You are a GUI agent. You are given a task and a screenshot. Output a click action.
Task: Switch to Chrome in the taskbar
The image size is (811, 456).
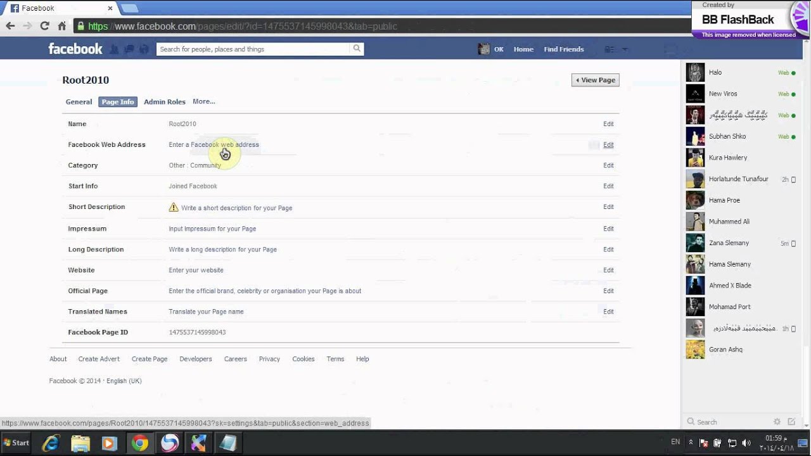pyautogui.click(x=139, y=443)
